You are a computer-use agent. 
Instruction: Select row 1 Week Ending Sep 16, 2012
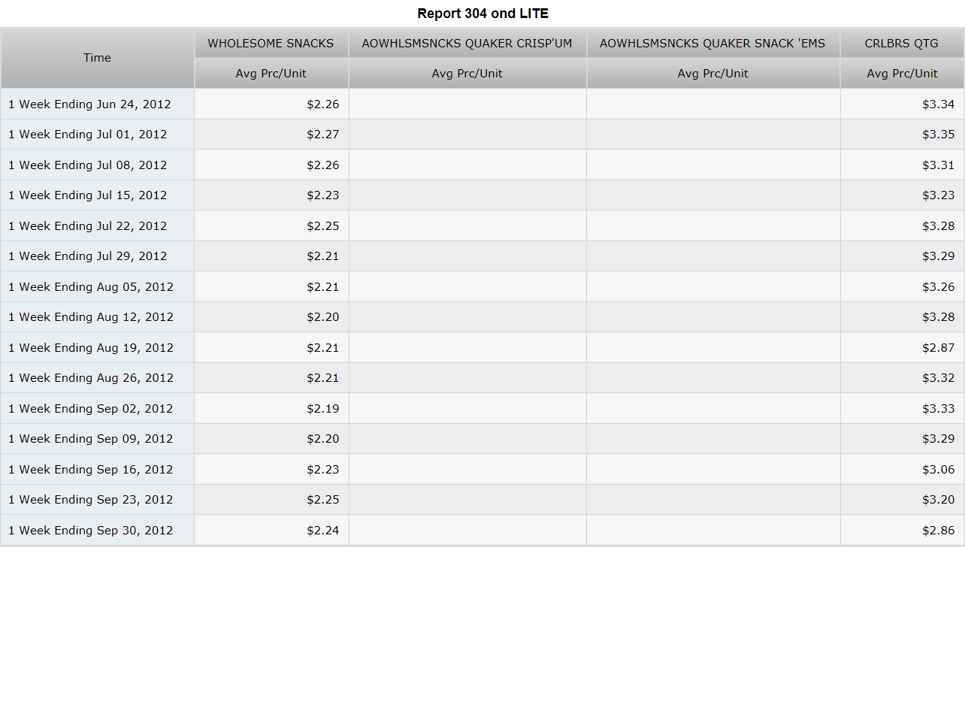pyautogui.click(x=482, y=470)
